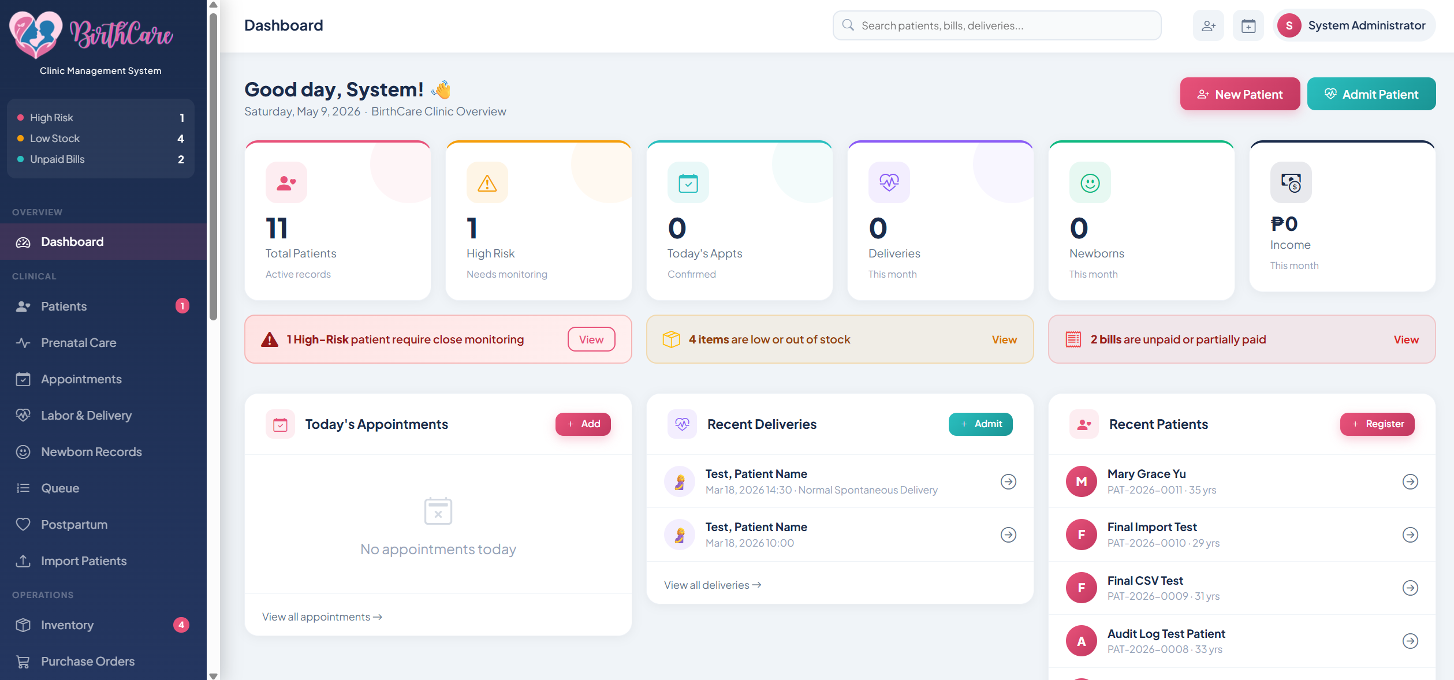Image resolution: width=1454 pixels, height=680 pixels.
Task: Click Admit in Recent Deliveries
Action: (980, 424)
